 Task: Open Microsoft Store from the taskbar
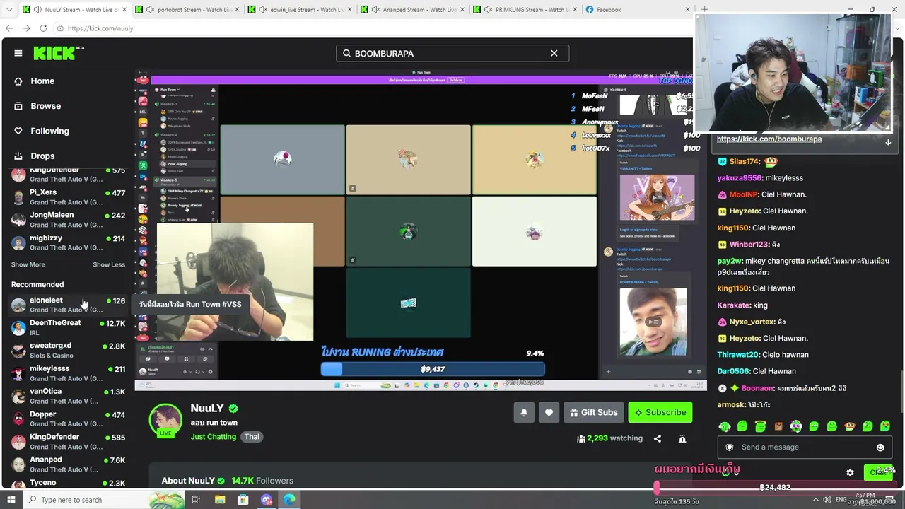(243, 500)
